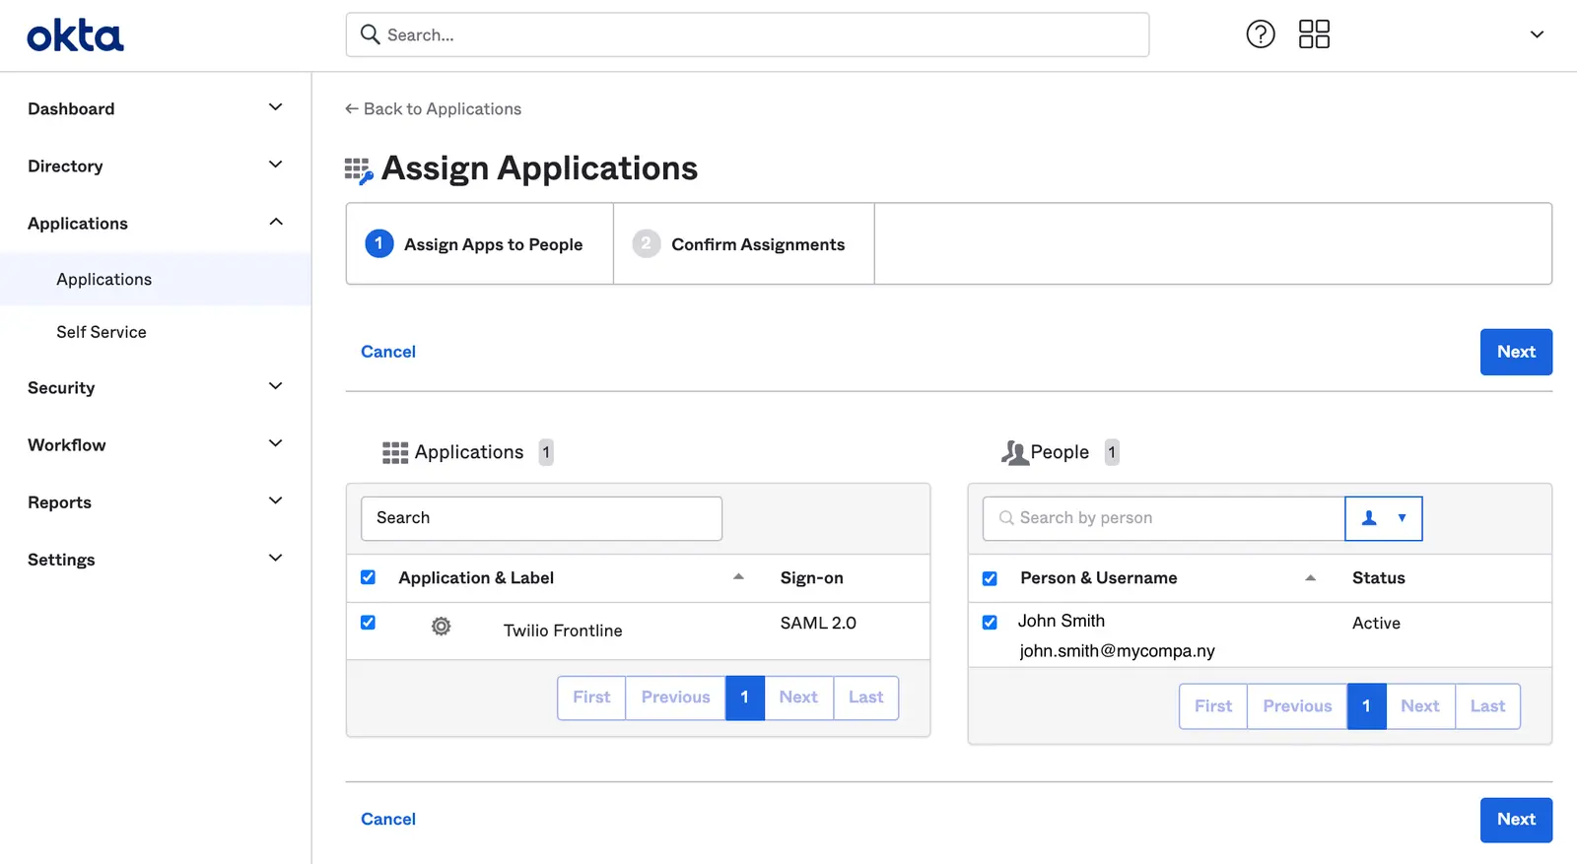The image size is (1577, 864).
Task: Open Reports in sidebar
Action: (59, 502)
